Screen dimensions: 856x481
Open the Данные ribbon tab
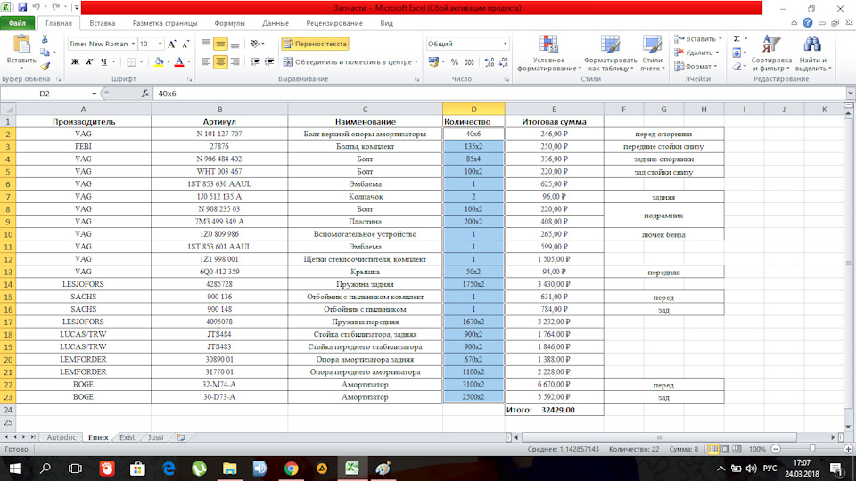click(276, 23)
